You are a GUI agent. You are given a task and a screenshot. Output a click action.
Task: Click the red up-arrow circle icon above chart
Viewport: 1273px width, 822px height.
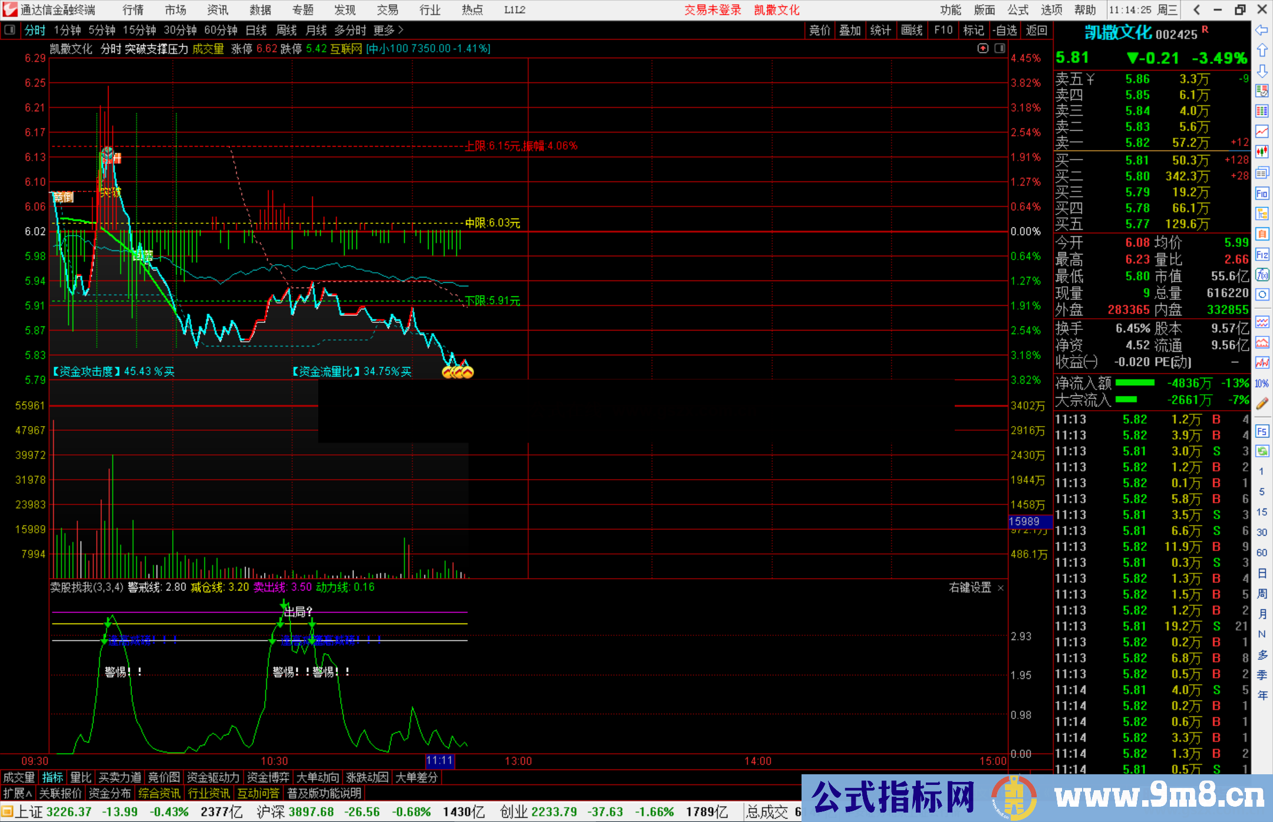click(982, 48)
